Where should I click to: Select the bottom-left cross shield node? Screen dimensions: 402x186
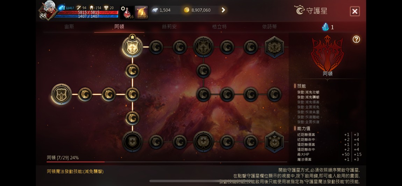[x=132, y=142]
